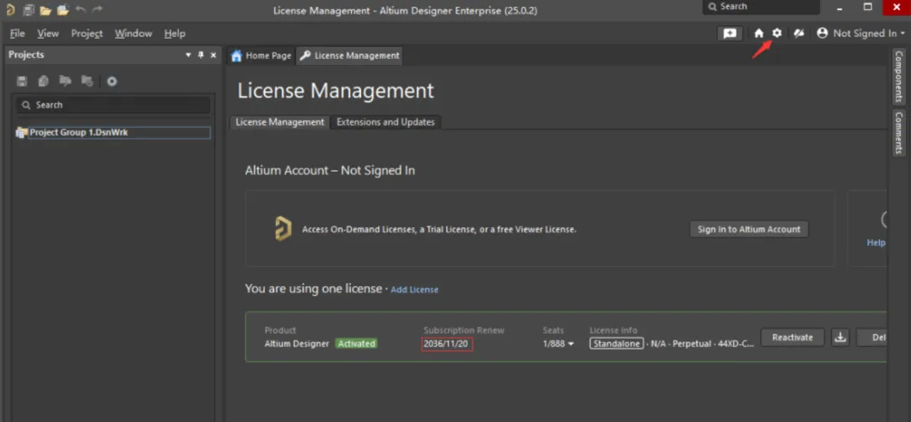Close the Projects panel
The width and height of the screenshot is (911, 422).
(x=213, y=55)
